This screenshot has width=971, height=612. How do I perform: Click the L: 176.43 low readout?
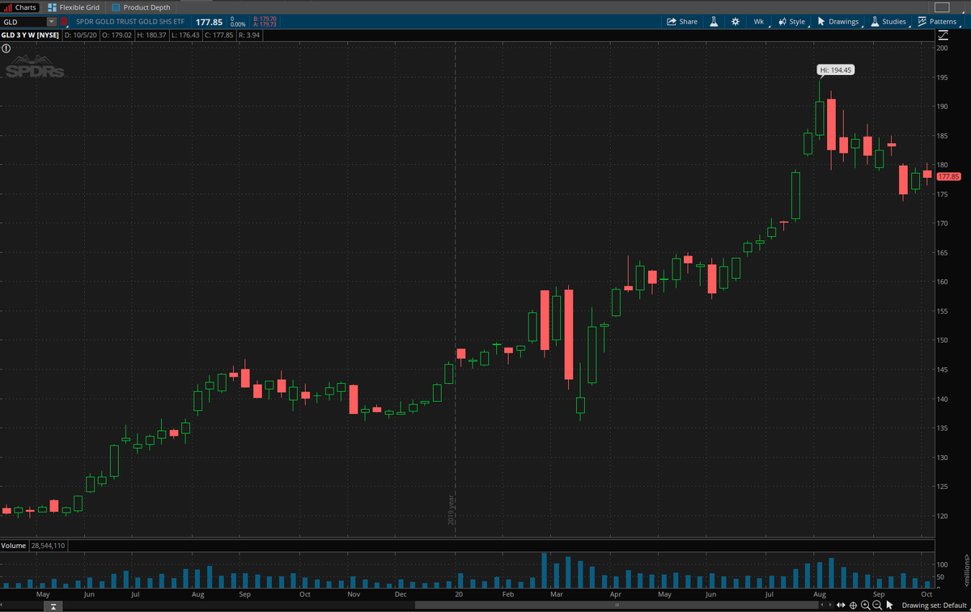(x=184, y=36)
